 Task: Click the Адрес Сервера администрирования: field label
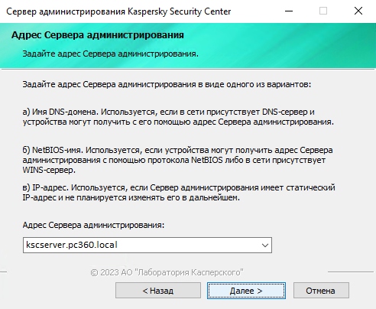[x=93, y=225]
